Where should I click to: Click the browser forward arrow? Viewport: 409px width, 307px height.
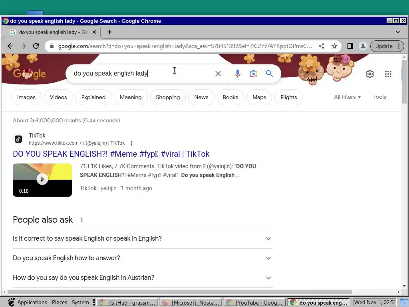point(23,46)
